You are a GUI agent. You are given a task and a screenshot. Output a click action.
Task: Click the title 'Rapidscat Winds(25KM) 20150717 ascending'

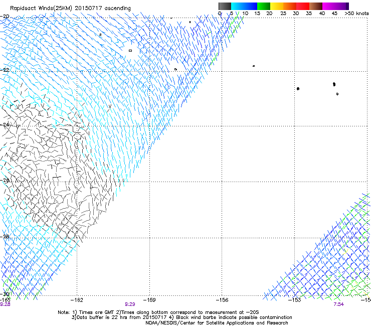tap(70, 9)
